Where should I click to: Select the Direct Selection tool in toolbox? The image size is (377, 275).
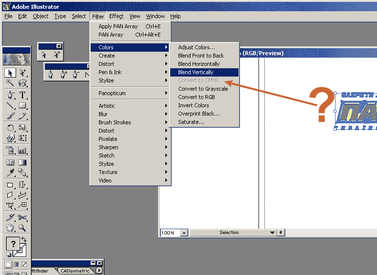tap(22, 73)
